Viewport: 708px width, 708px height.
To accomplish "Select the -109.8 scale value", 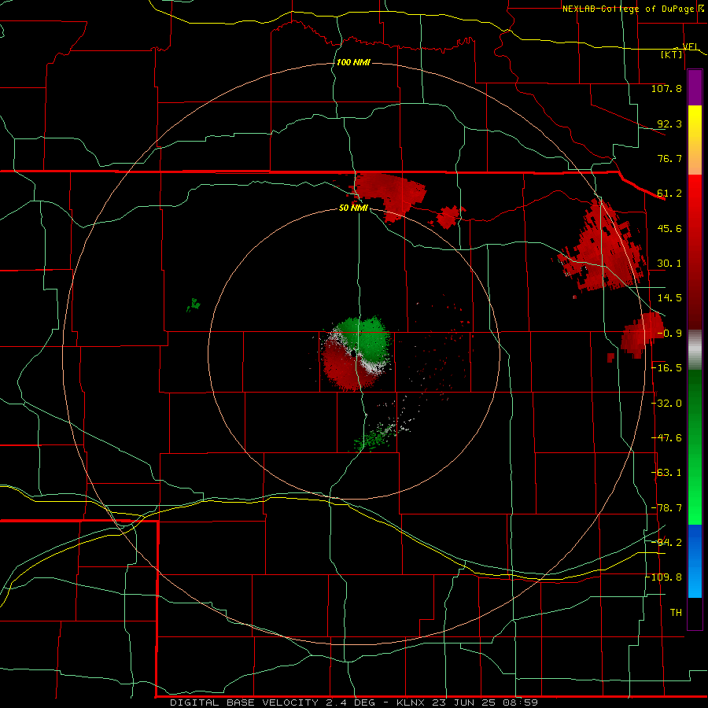I will (664, 577).
